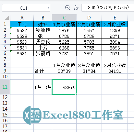Click the cell with value 9871
Screen dimensions: 134x132
115,36
